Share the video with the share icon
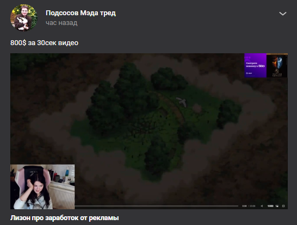This screenshot has width=297, height=225. click(262, 206)
